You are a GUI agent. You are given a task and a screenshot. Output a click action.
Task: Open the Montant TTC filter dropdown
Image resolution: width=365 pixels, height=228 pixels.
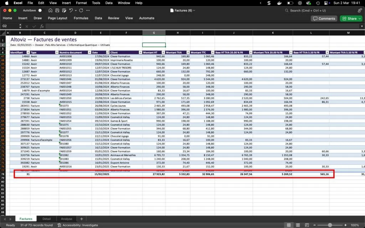tap(212, 53)
